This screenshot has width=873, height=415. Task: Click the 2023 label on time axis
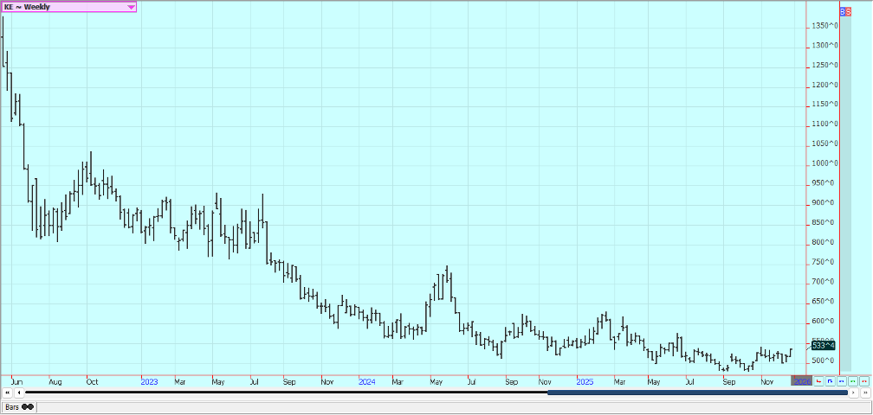pyautogui.click(x=149, y=380)
